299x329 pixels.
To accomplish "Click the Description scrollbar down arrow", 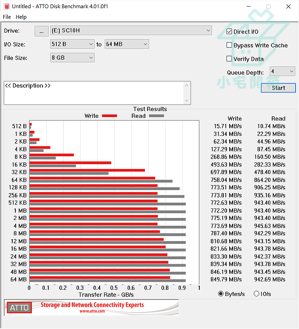I will [x=186, y=101].
